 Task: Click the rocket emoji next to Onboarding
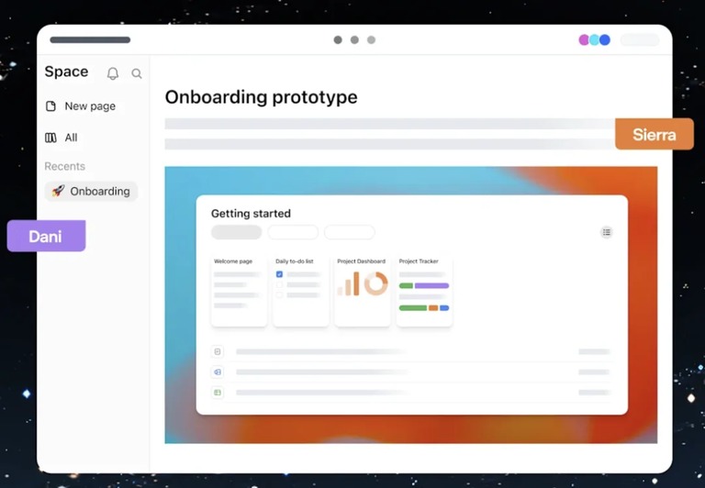tap(58, 191)
